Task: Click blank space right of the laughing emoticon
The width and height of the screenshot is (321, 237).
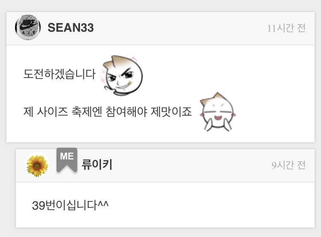Action: [274, 112]
